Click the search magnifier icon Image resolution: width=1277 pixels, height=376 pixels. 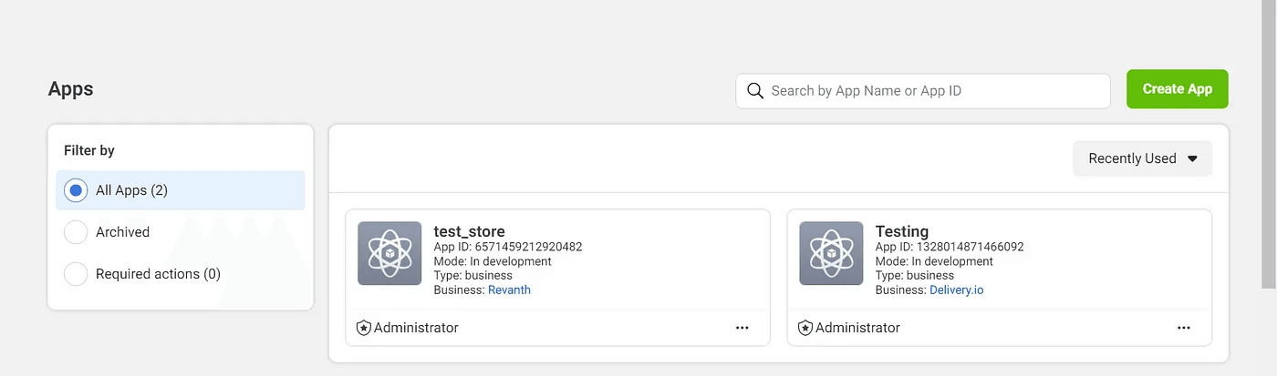(755, 90)
